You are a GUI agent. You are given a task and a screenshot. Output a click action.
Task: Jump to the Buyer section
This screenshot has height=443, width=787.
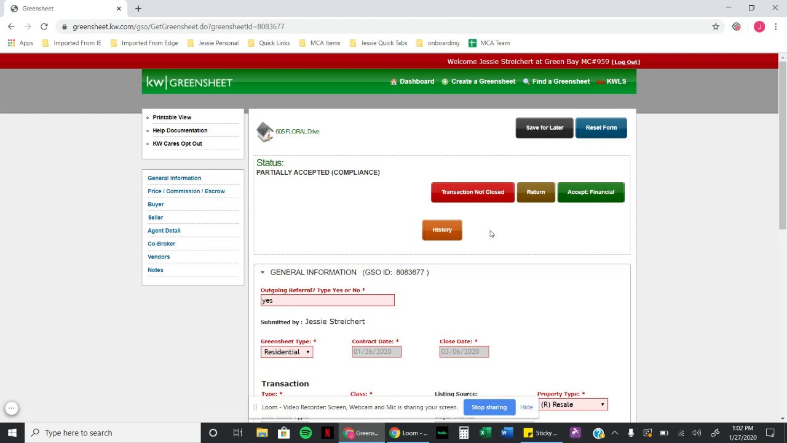coord(156,204)
